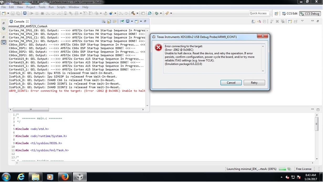The width and height of the screenshot is (323, 182).
Task: Switch to CCS Edit perspective
Action: [x=290, y=13]
